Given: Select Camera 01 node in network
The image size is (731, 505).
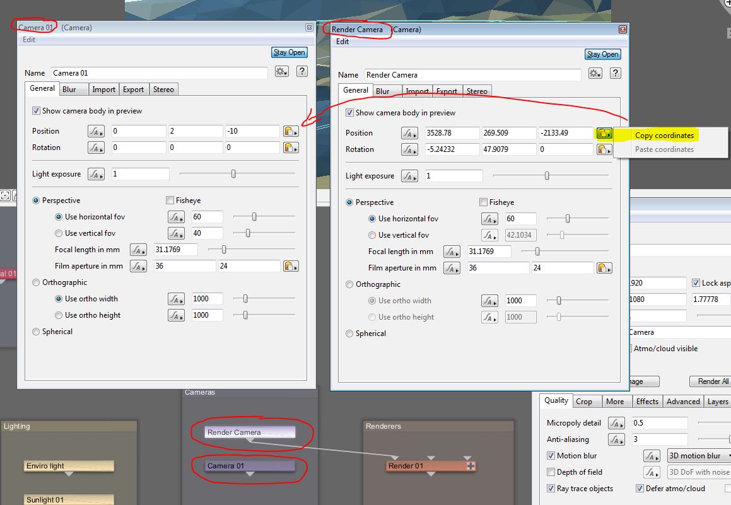Looking at the screenshot, I should pos(250,466).
